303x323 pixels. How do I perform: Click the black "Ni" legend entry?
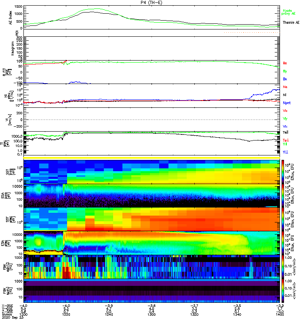click(x=284, y=95)
